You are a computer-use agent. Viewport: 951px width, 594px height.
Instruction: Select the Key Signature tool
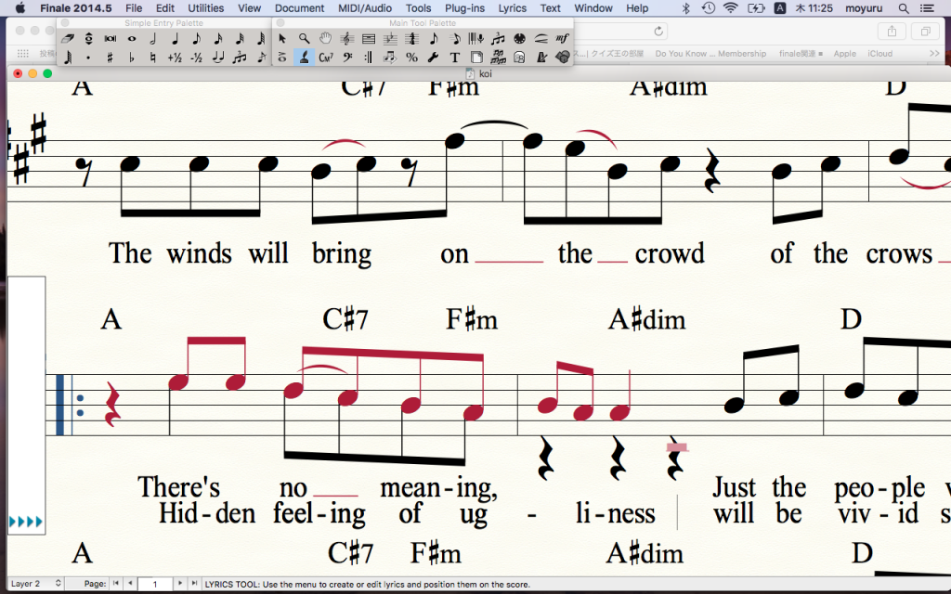390,39
